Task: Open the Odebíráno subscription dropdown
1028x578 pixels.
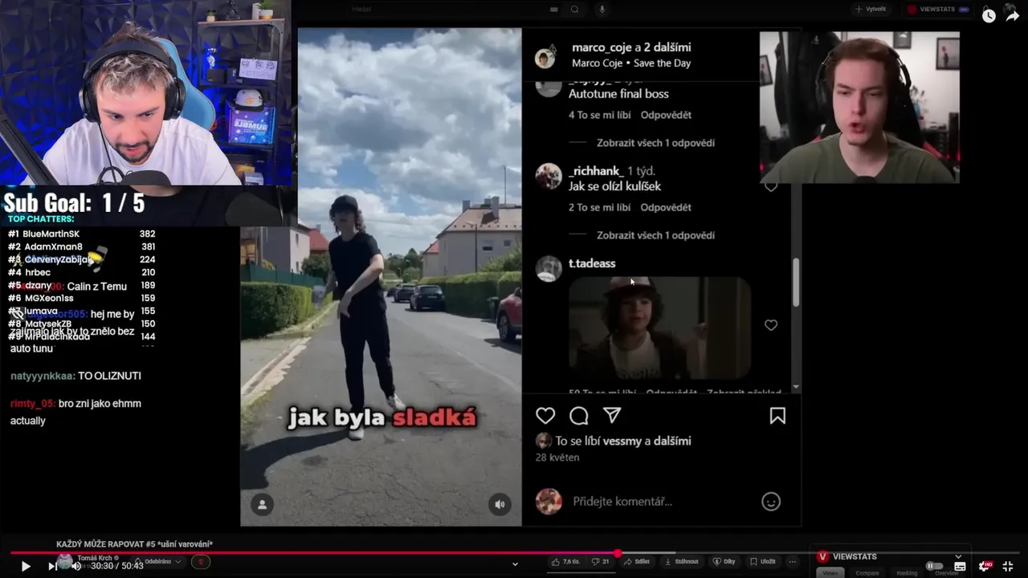Action: [157, 562]
